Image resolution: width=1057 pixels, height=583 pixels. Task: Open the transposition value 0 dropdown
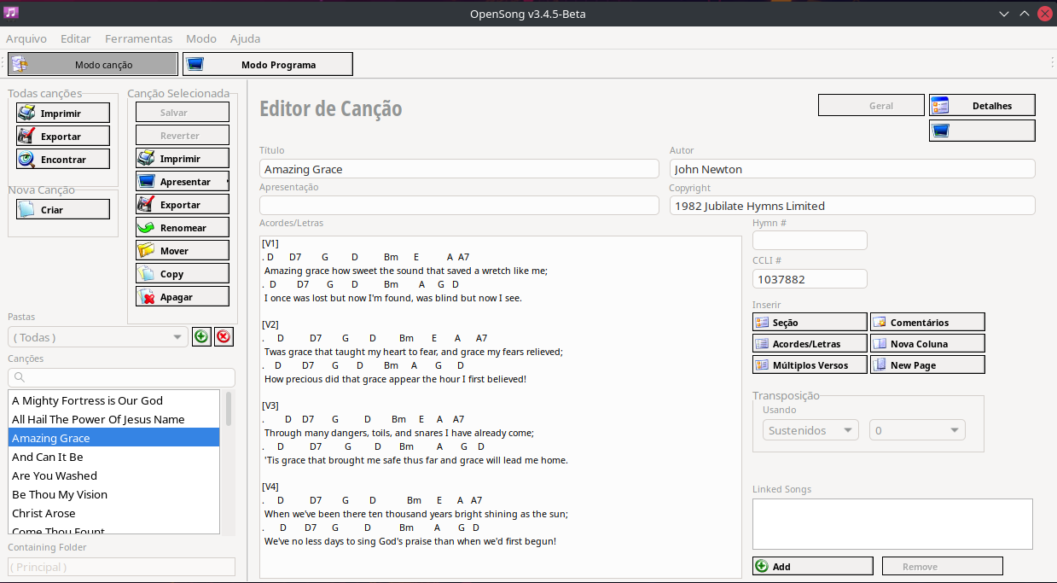pyautogui.click(x=916, y=430)
